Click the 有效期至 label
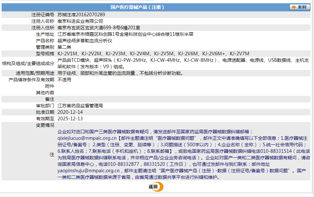This screenshot has height=197, width=314. point(45,119)
